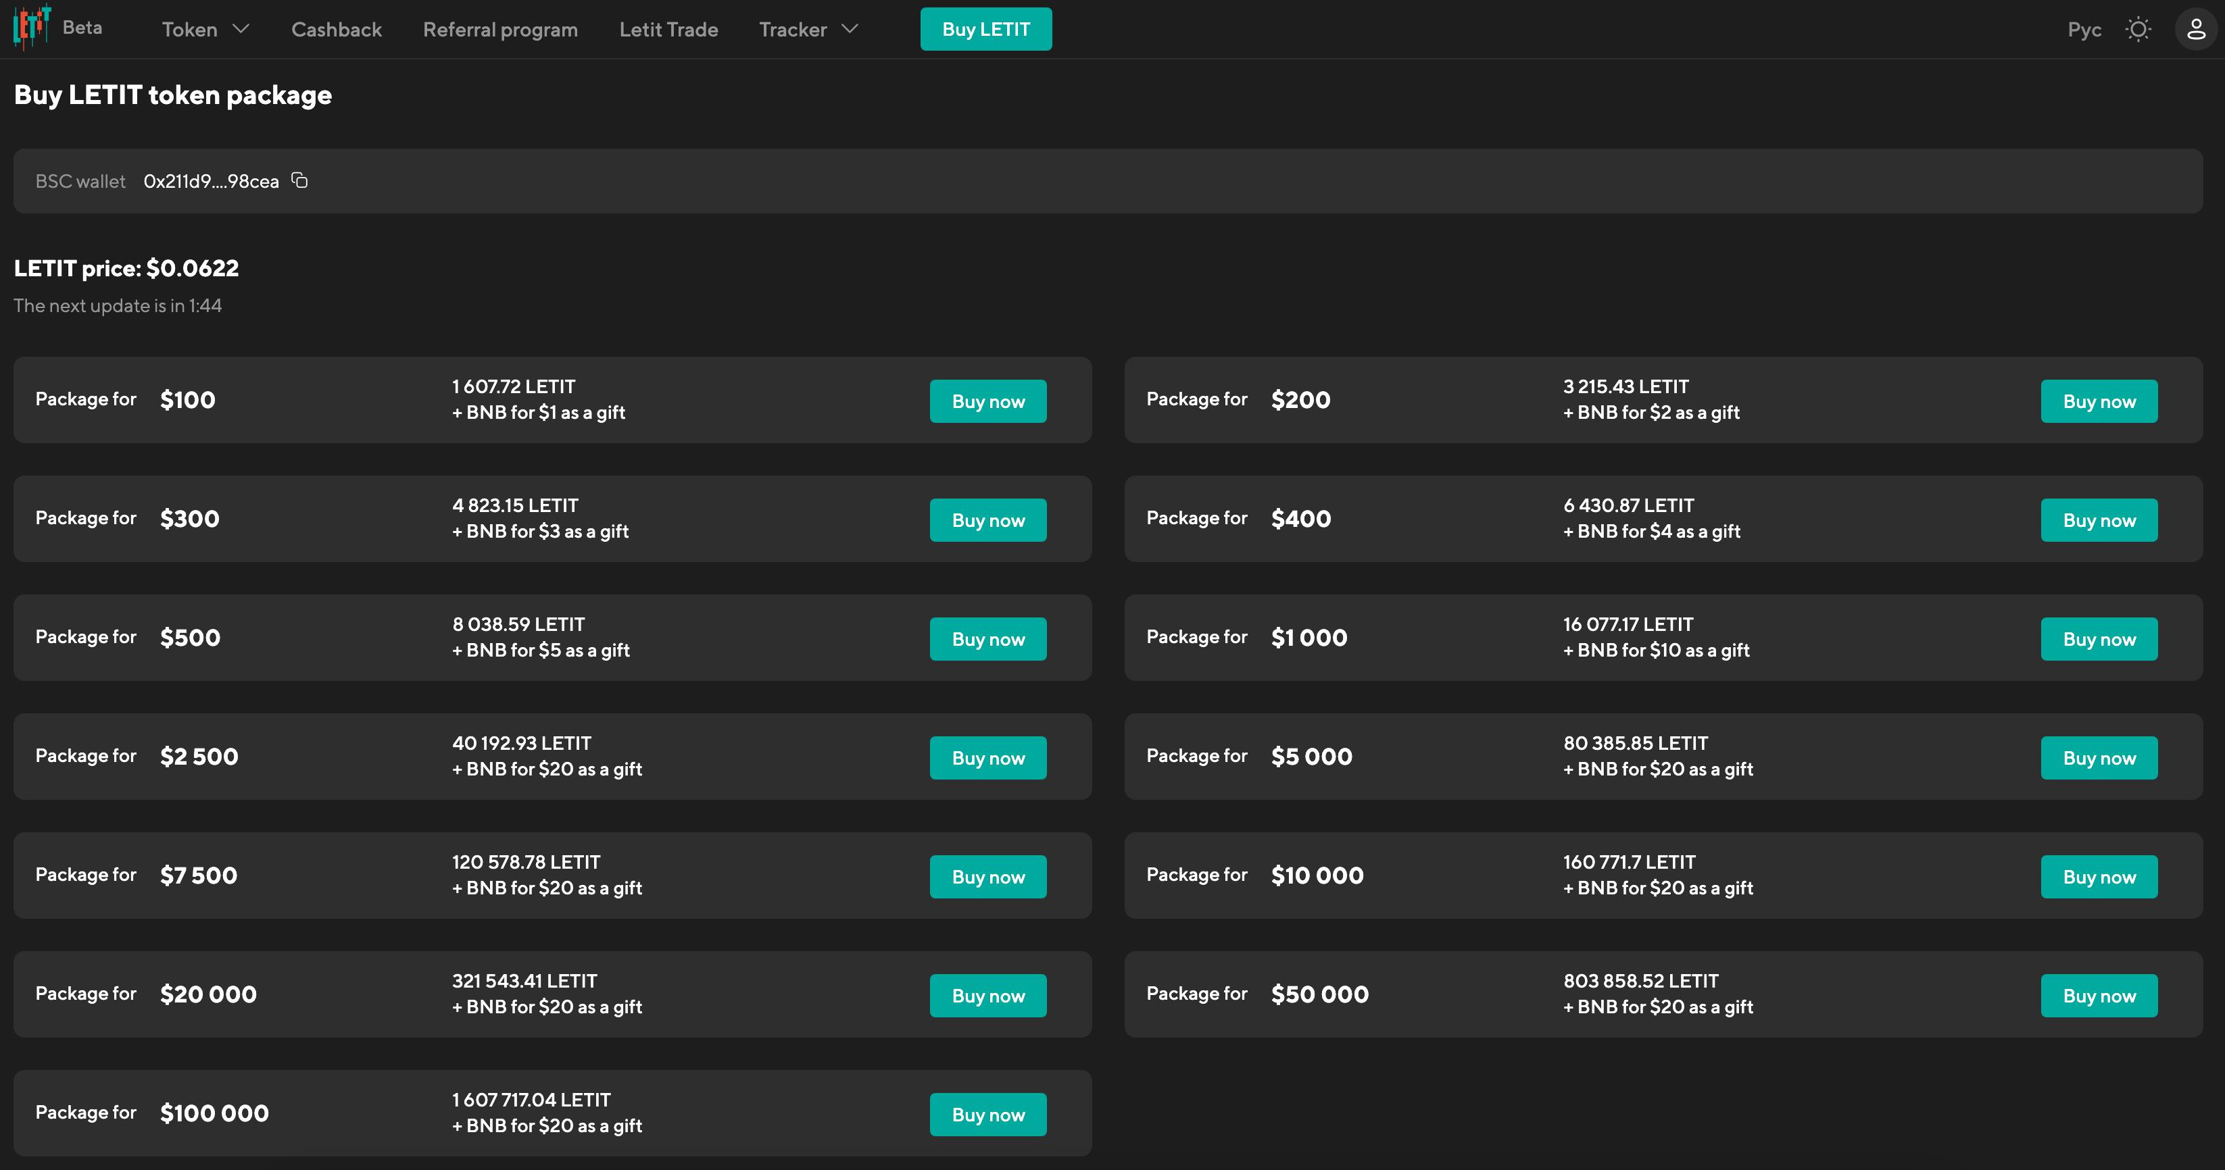Open the Cashback page

point(336,29)
